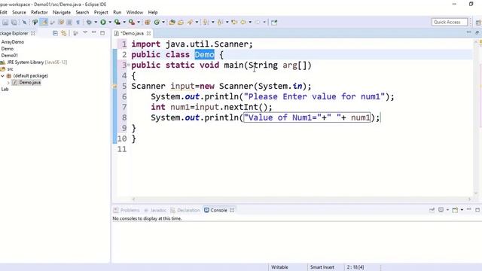This screenshot has height=271, width=482.
Task: Switch to the Declaration tab
Action: tap(185, 210)
